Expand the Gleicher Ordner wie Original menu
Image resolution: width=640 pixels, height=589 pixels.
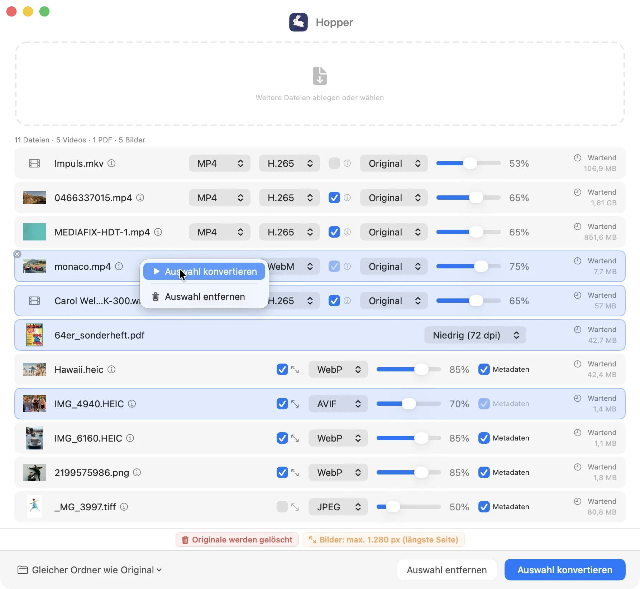point(90,570)
